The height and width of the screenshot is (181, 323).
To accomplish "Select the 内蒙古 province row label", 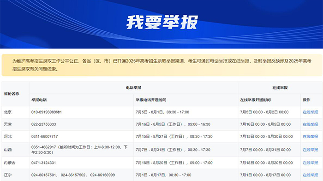I will (10, 163).
